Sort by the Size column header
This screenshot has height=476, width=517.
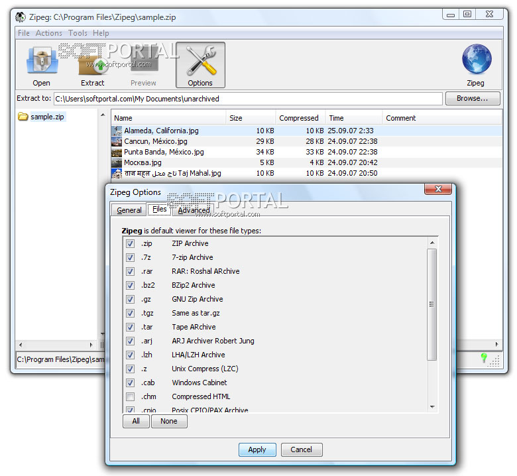(x=251, y=118)
